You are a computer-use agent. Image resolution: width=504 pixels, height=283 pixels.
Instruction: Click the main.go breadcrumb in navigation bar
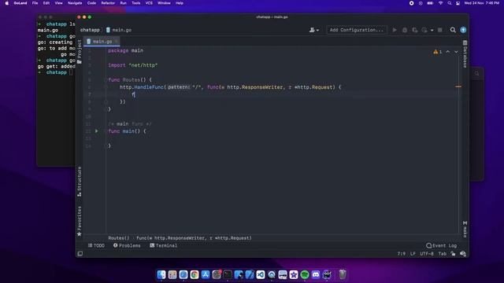coord(119,30)
